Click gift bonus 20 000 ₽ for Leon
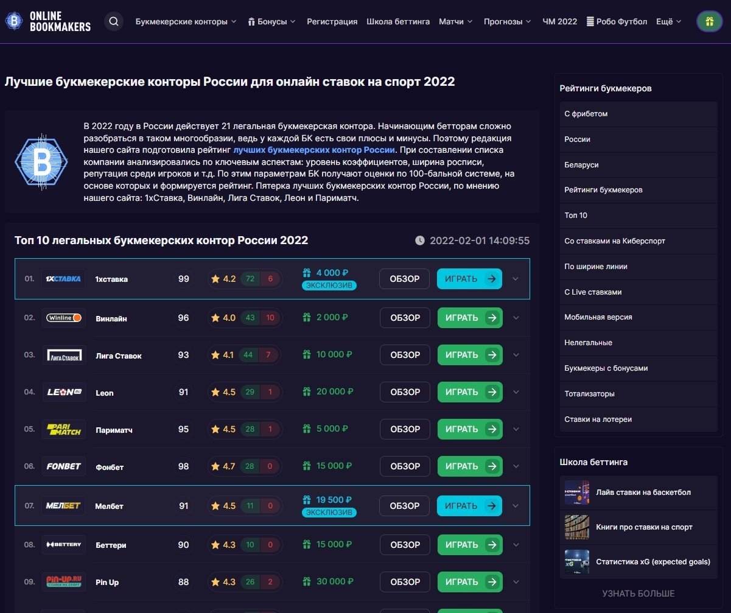731x613 pixels. pos(327,391)
